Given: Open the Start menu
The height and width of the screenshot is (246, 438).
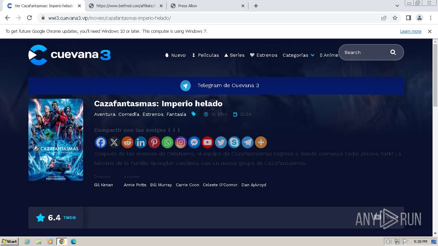Looking at the screenshot, I should point(9,242).
